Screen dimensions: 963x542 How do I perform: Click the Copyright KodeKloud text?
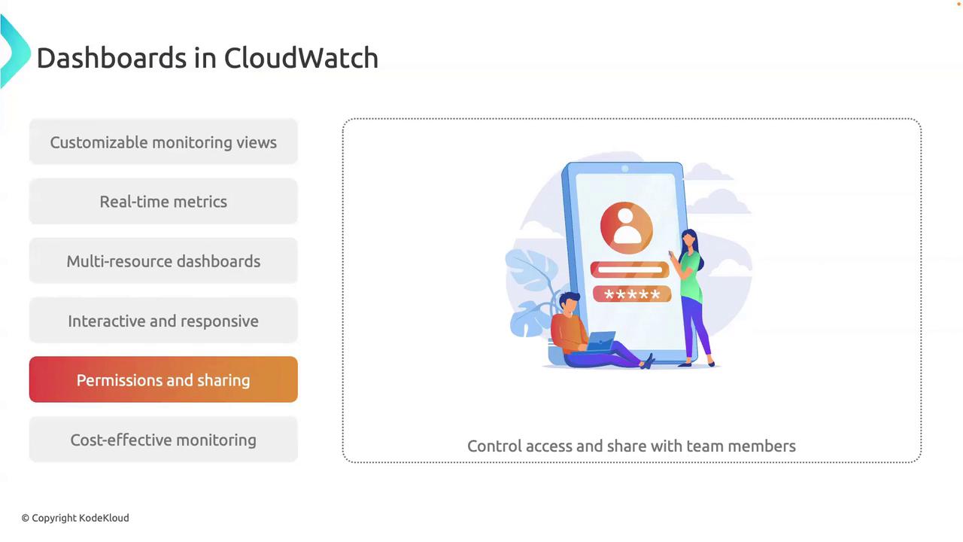coord(75,518)
